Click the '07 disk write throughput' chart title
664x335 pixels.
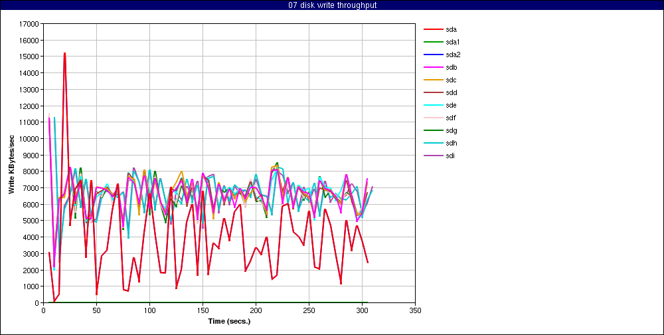(331, 5)
